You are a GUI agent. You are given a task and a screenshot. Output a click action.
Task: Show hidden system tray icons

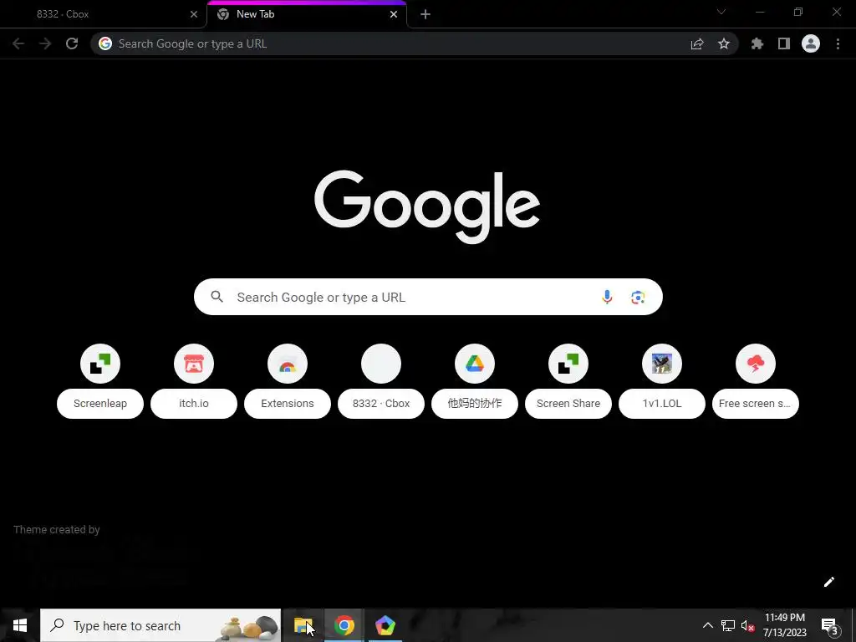click(707, 625)
